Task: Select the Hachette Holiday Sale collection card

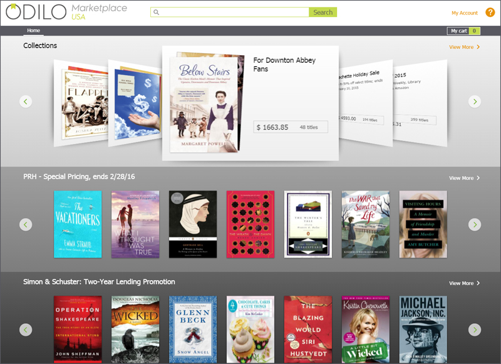Action: click(x=366, y=103)
